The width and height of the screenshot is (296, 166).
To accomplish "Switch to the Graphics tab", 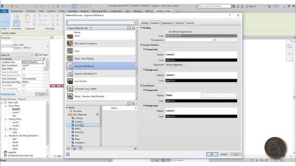I will pos(155,23).
